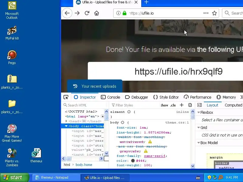Click the Search HTML field
Screen dimensions: 243x182
84,105
